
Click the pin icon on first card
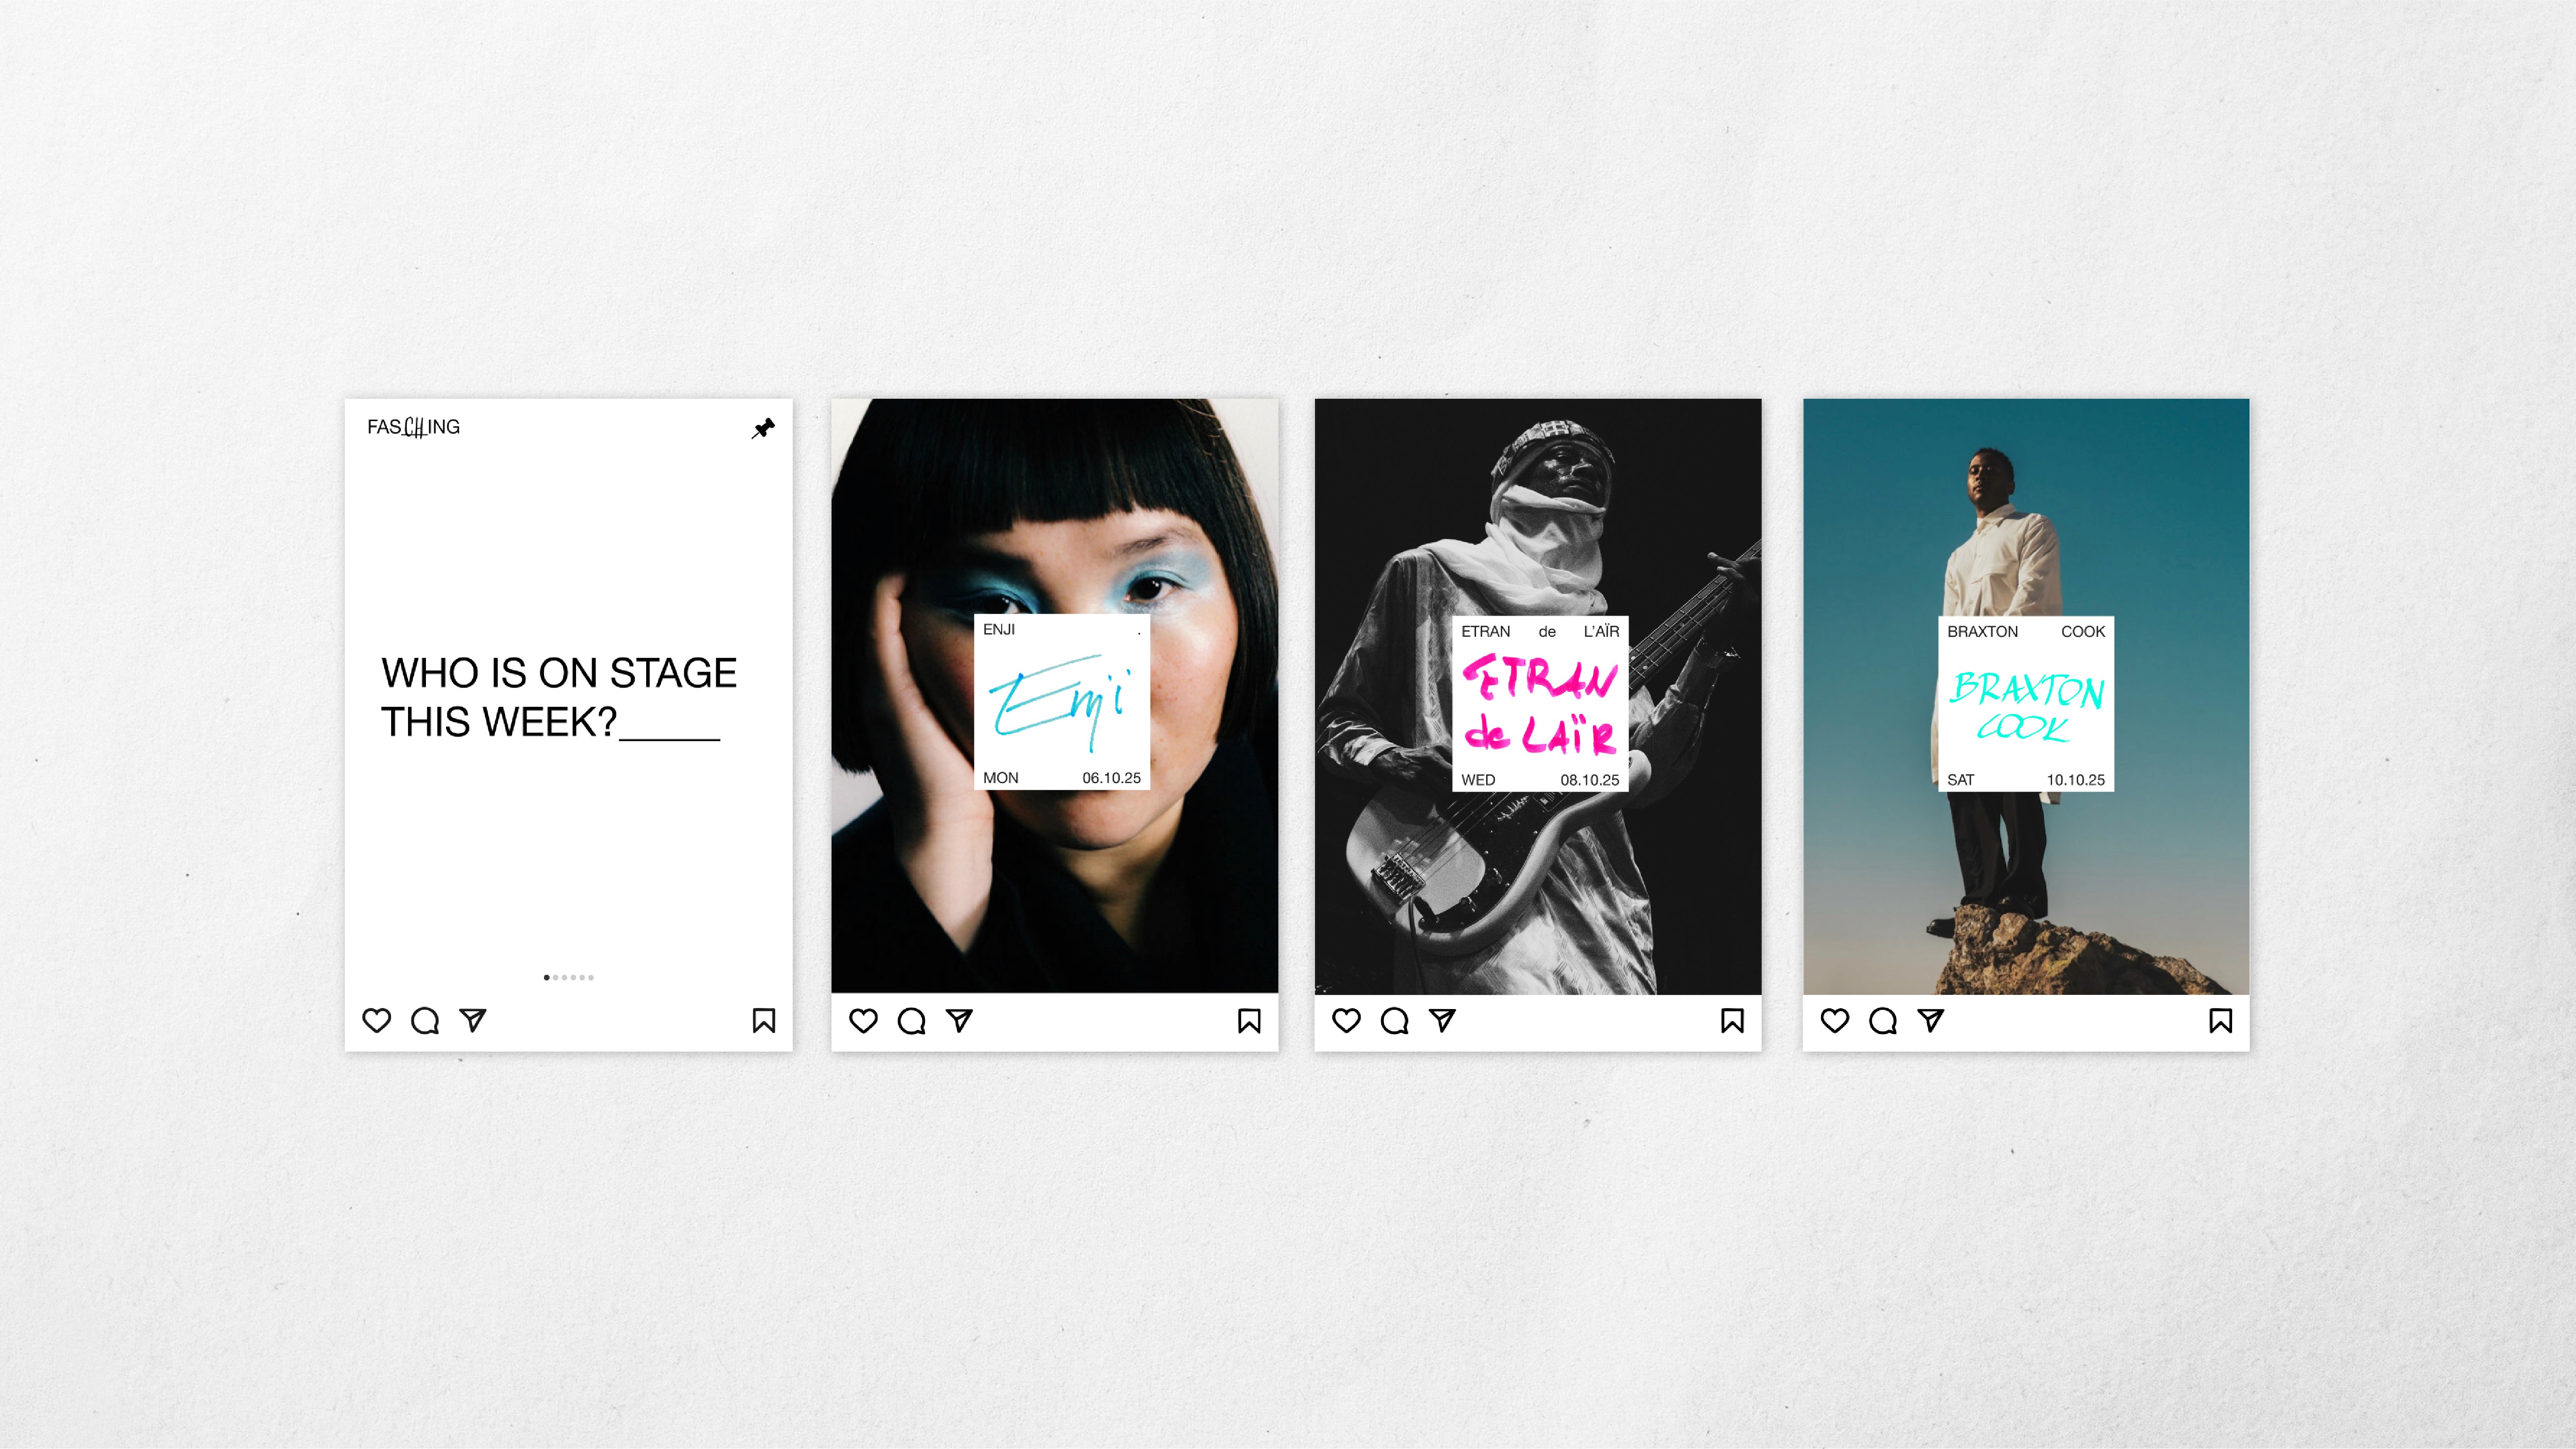pyautogui.click(x=763, y=428)
